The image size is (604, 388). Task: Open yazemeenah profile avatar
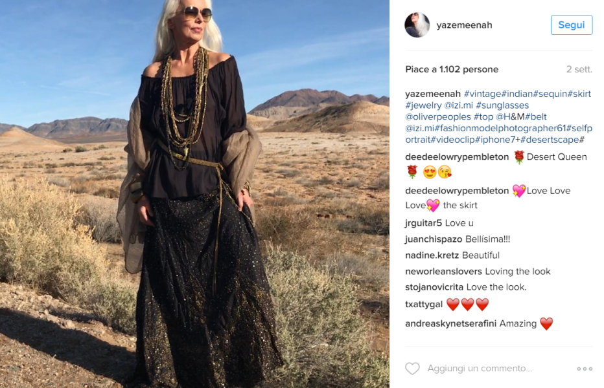[417, 25]
